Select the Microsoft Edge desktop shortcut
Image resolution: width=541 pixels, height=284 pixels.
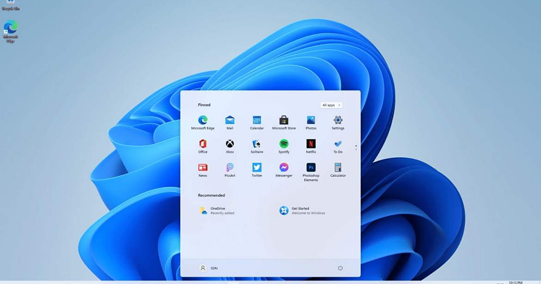[10, 32]
